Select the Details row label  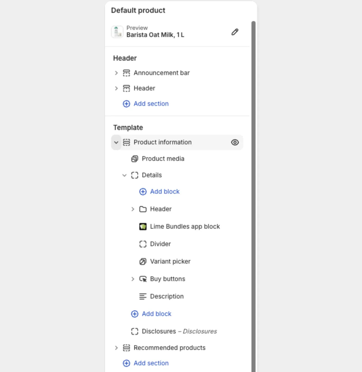pos(152,175)
